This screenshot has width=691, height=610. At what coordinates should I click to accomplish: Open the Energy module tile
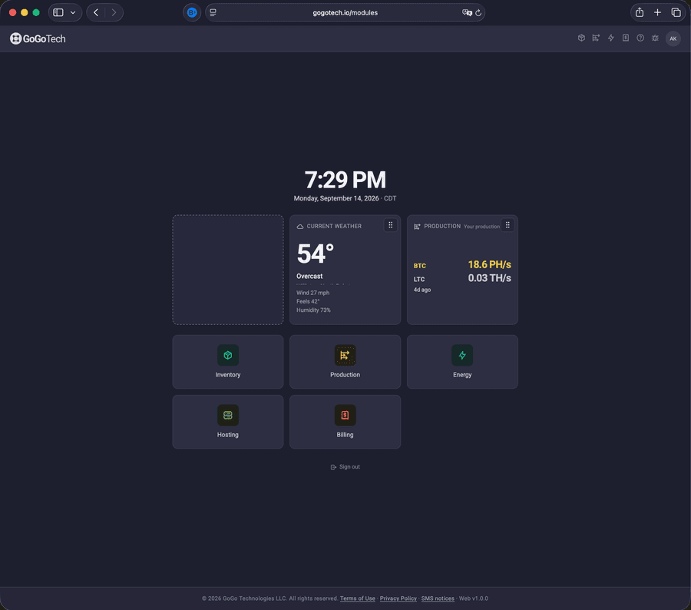pos(462,362)
